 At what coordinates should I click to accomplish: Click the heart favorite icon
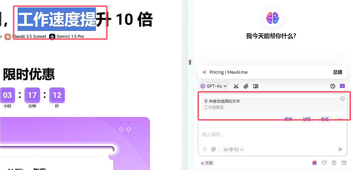324,163
